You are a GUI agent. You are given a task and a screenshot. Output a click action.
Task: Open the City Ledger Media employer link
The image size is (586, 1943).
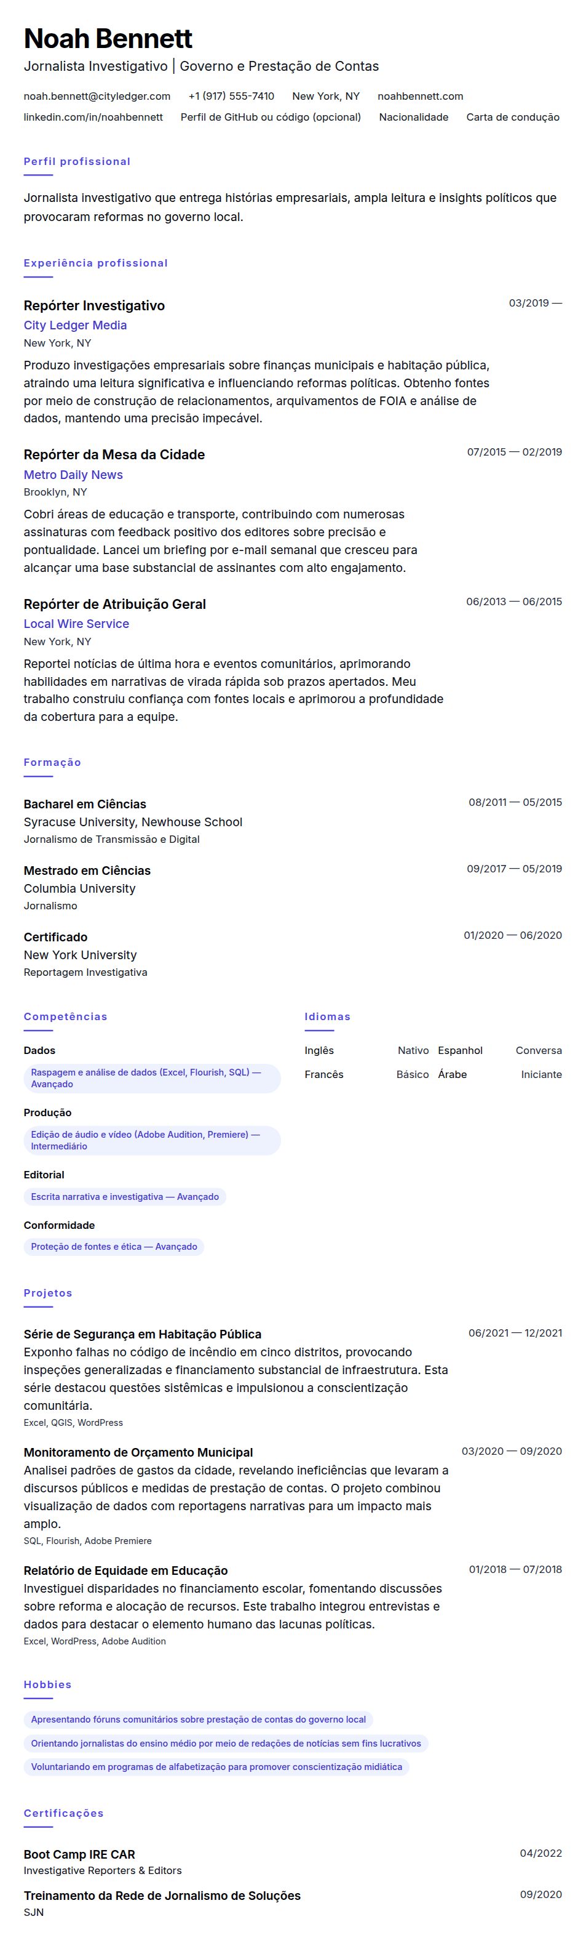tap(75, 325)
